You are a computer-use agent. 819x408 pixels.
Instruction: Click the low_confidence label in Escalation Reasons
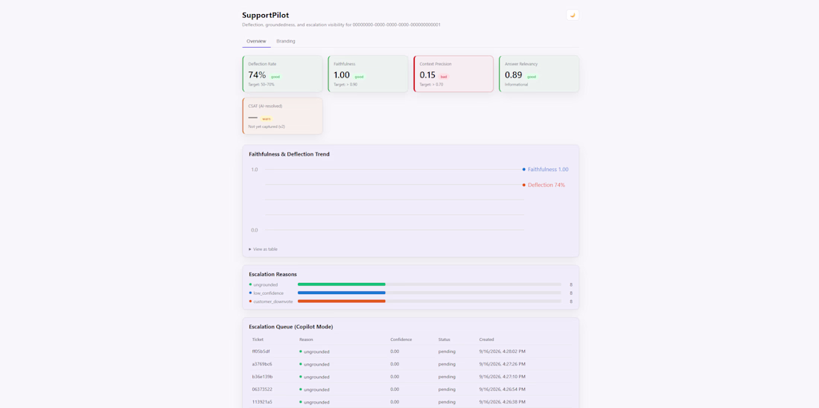point(269,293)
